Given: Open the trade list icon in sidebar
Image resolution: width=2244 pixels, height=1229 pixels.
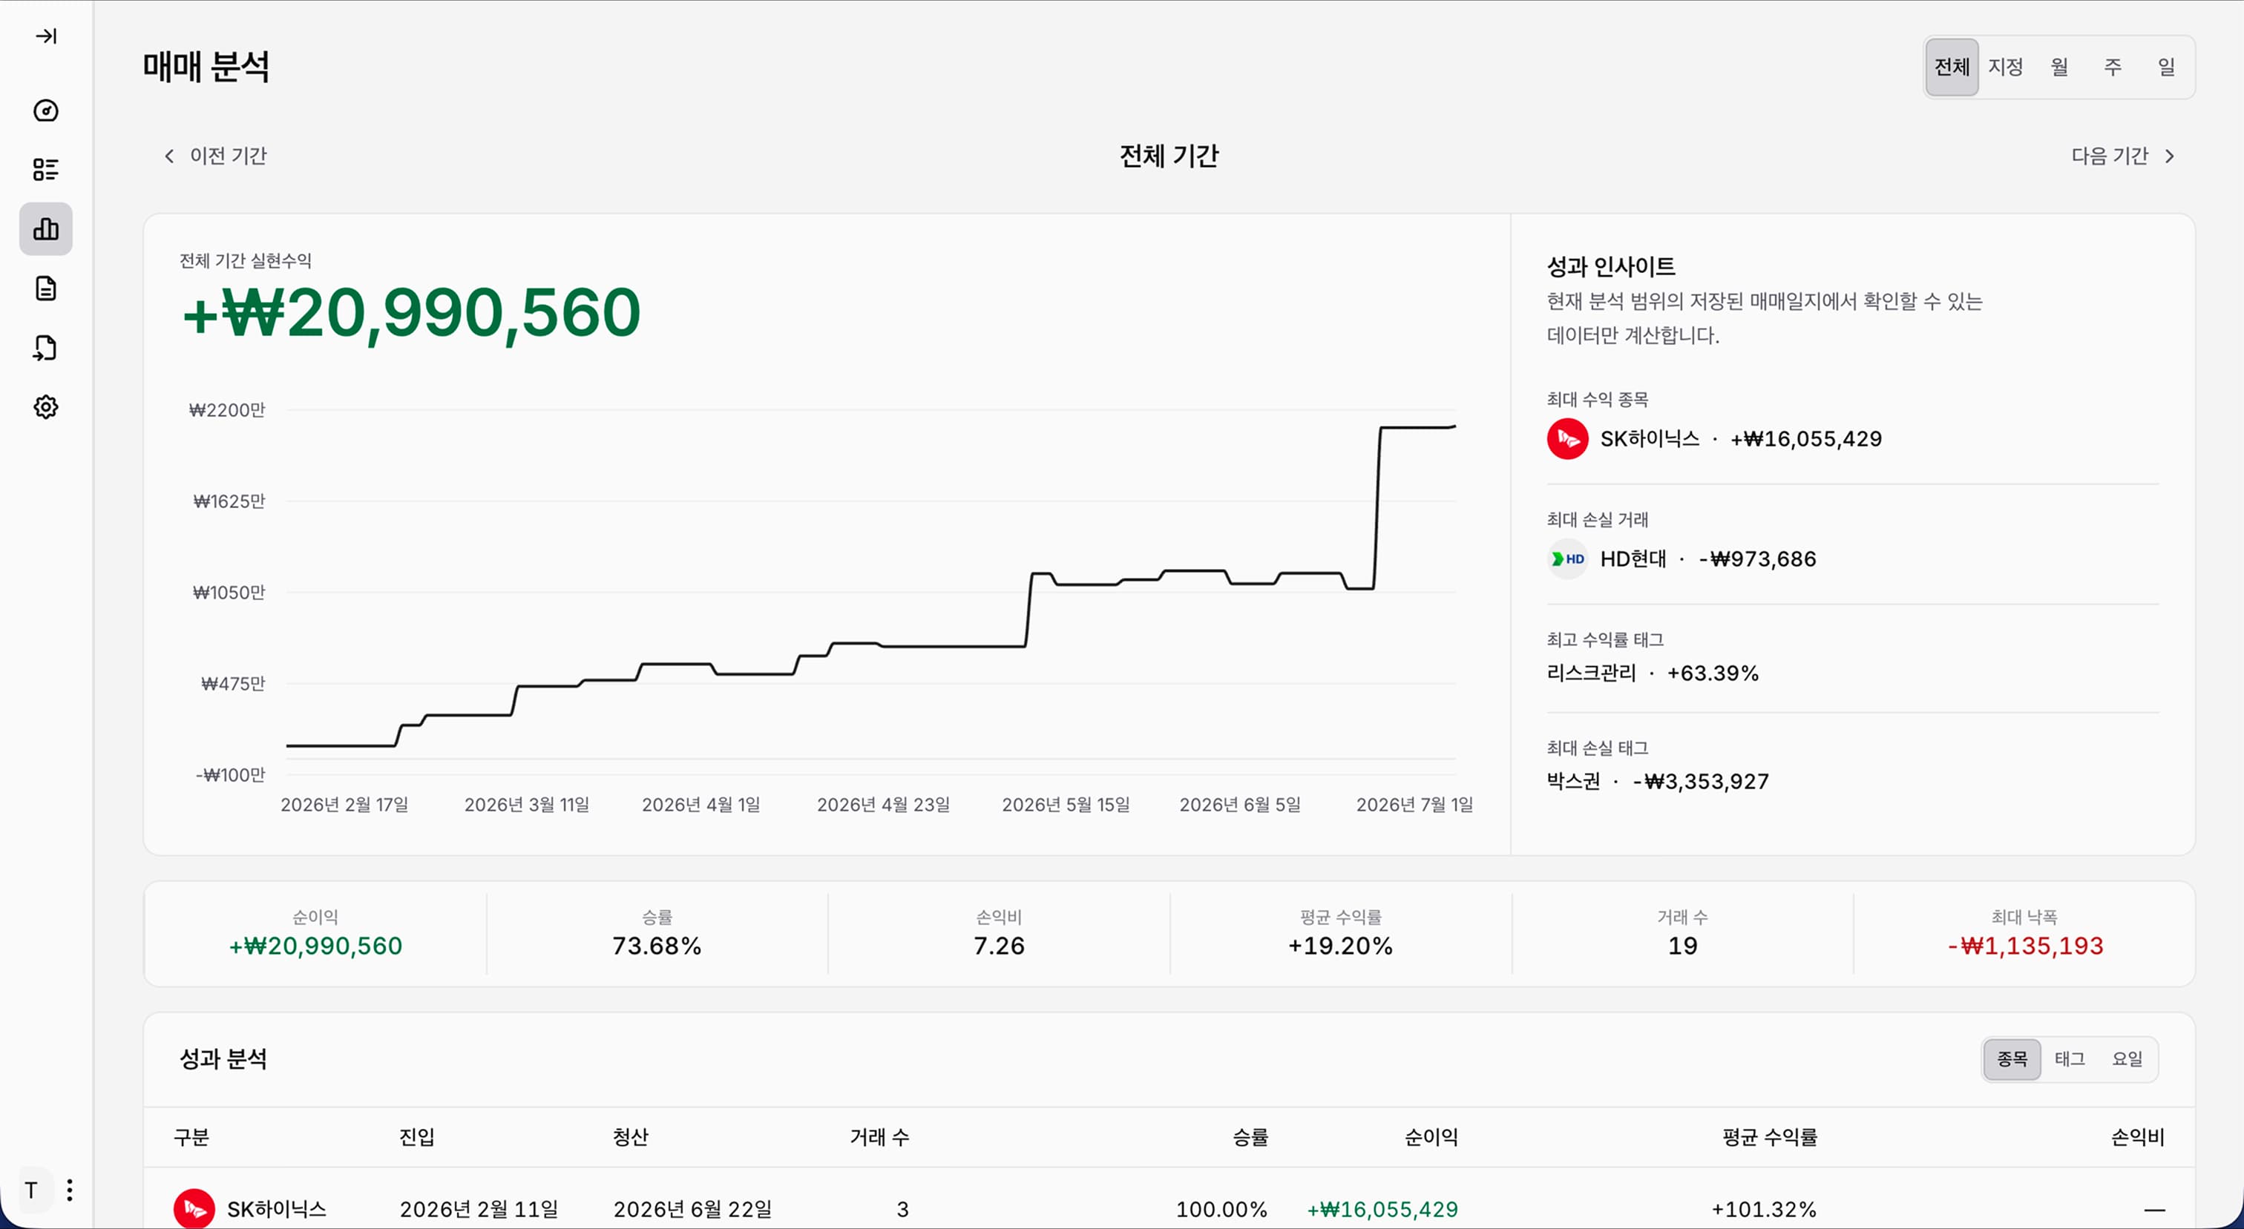Looking at the screenshot, I should click(x=46, y=170).
